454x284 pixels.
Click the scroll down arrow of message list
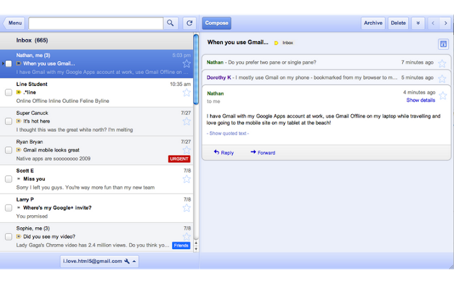196,249
